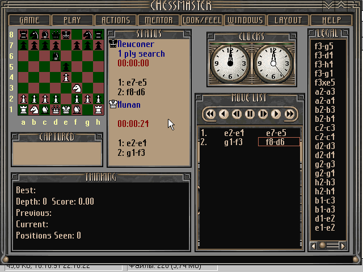Choose legal move a2-a4
The width and height of the screenshot is (363, 272).
(324, 101)
